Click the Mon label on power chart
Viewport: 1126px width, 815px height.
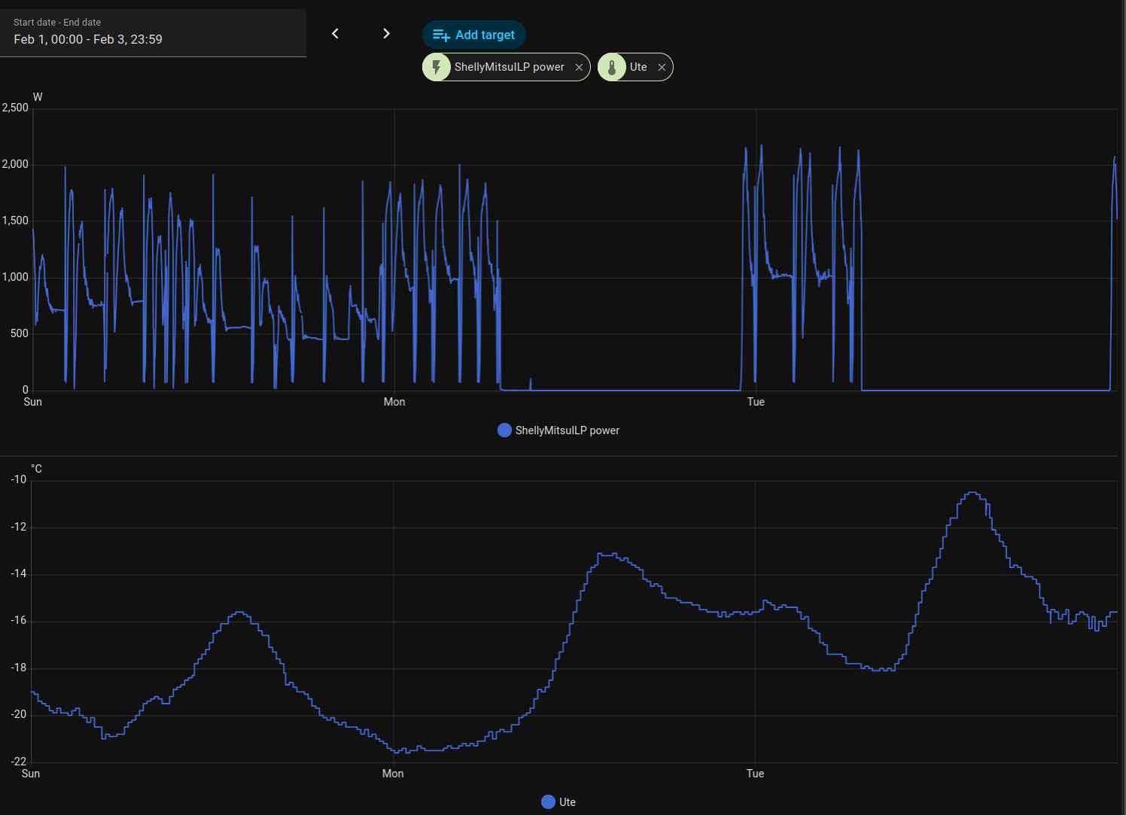point(394,402)
